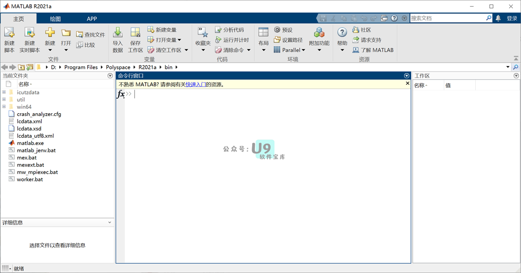Click 运行并计时 in the ribbon
The height and width of the screenshot is (273, 521).
[232, 40]
